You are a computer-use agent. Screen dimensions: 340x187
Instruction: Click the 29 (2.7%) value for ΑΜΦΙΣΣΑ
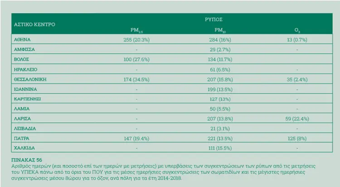pos(220,50)
